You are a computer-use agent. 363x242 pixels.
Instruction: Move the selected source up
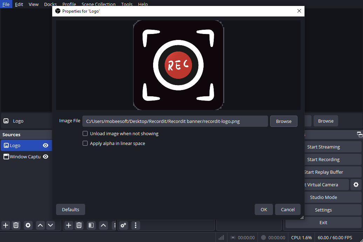pyautogui.click(x=40, y=225)
